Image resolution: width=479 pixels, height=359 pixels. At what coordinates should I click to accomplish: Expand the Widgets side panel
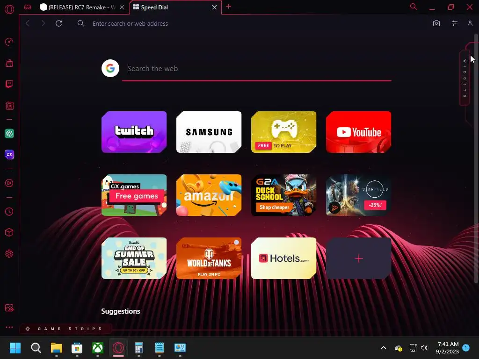click(464, 78)
